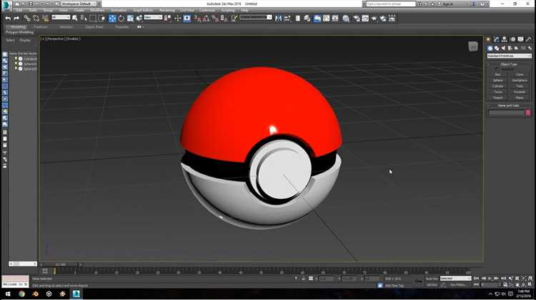
Task: Toggle the AutoGrid checkbox under Object Type
Action: 497,69
